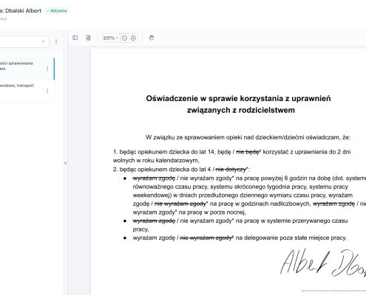Screen dimensions: 366x295
Task: Click the 'Dbalski Albert' header name
Action: (23, 11)
